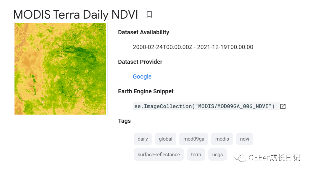The height and width of the screenshot is (171, 310).
Task: Click the modis tag
Action: click(222, 139)
